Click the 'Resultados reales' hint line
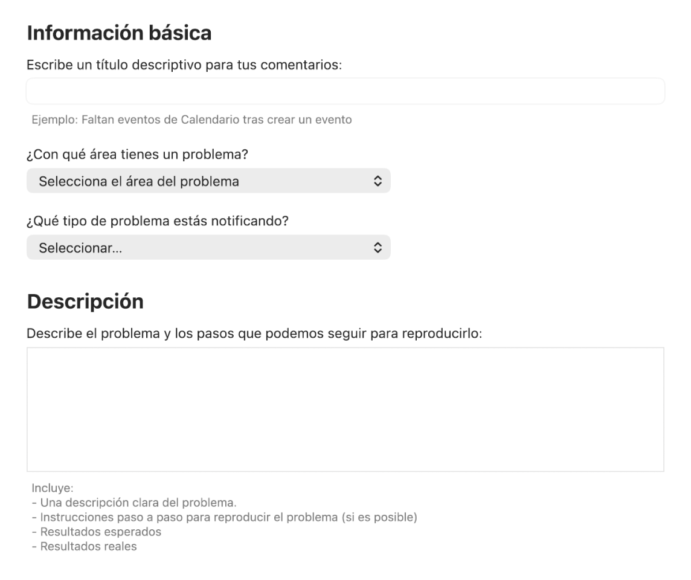This screenshot has height=580, width=691. (85, 547)
